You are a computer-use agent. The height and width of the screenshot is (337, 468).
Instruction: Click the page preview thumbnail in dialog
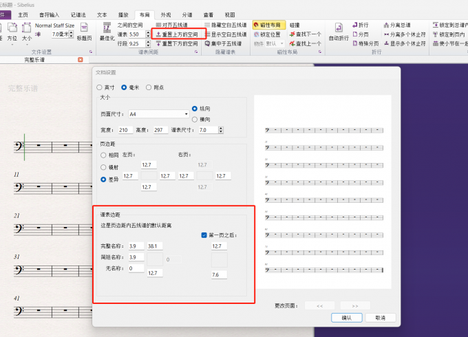pyautogui.click(x=323, y=192)
